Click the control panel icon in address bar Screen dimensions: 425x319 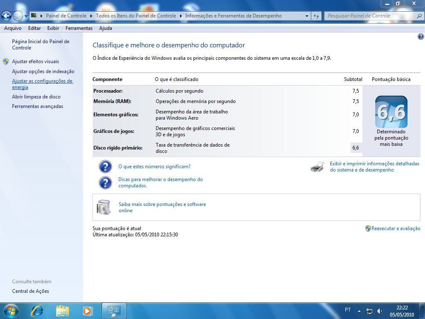pyautogui.click(x=34, y=15)
